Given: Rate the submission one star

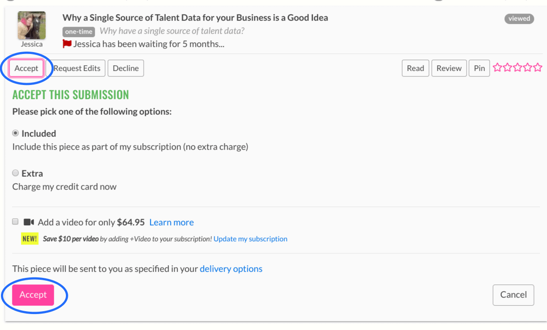Looking at the screenshot, I should [498, 68].
